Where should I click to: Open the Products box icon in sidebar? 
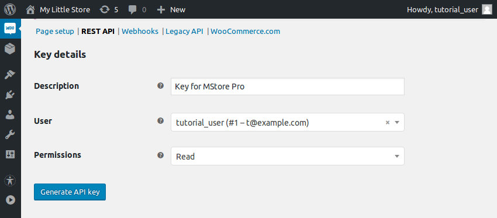click(x=10, y=49)
